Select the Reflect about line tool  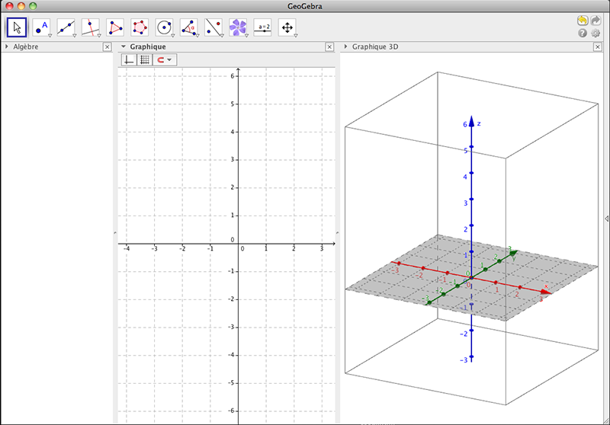coord(213,27)
